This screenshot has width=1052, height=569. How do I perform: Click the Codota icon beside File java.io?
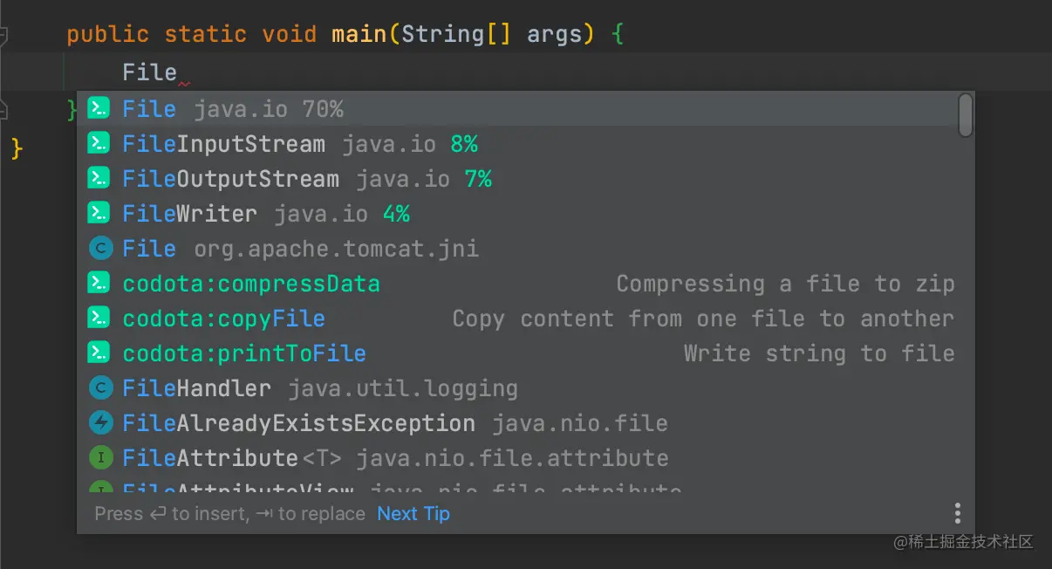pyautogui.click(x=99, y=108)
